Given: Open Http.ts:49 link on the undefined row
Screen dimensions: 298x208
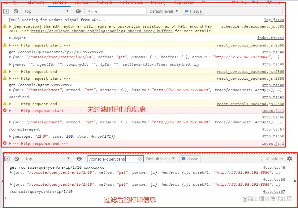Looking at the screenshot, I should click(273, 97).
